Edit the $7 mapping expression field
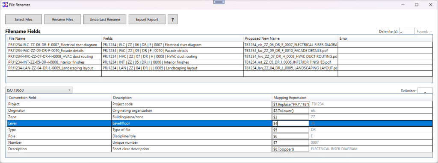The height and width of the screenshot is (163, 438). point(291,143)
